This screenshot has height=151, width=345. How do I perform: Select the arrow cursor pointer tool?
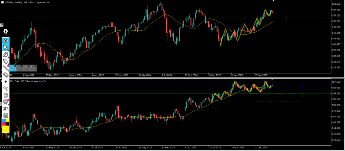tap(6, 48)
